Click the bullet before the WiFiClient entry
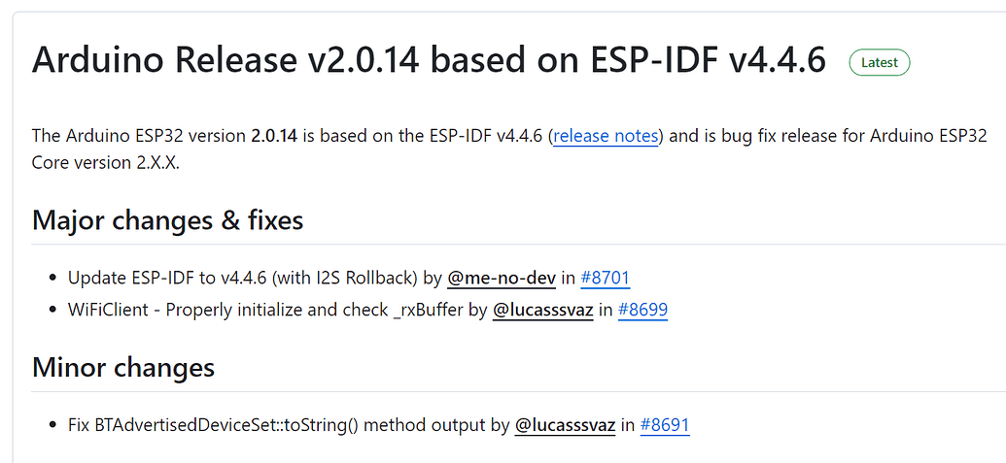 pyautogui.click(x=52, y=312)
